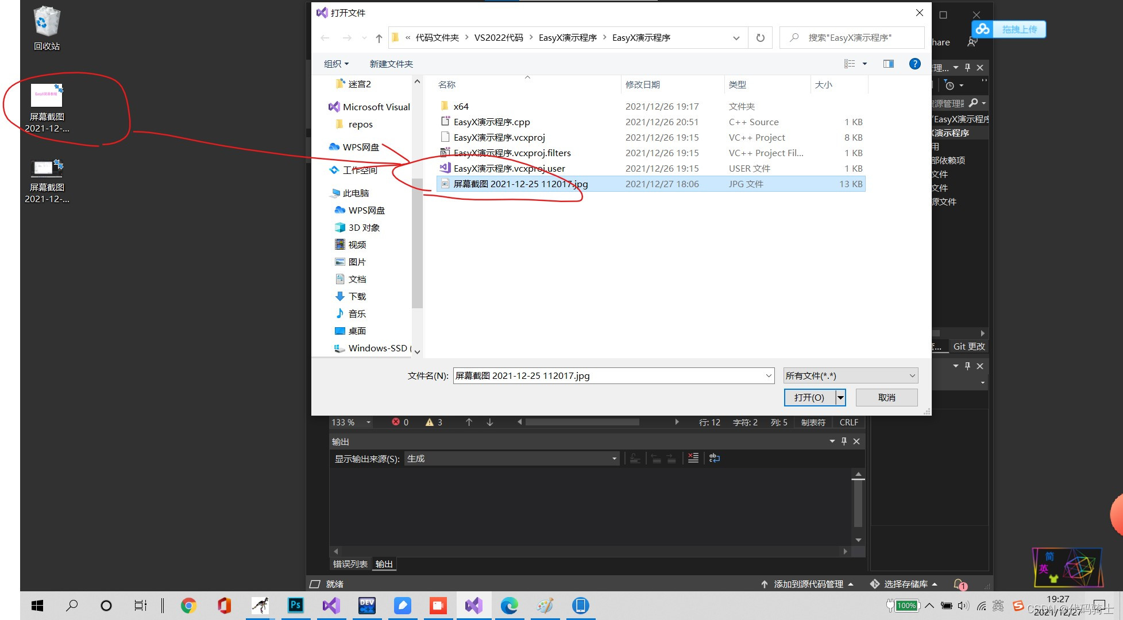
Task: Select EasyX演示程序.cpp in file list
Action: click(x=492, y=122)
